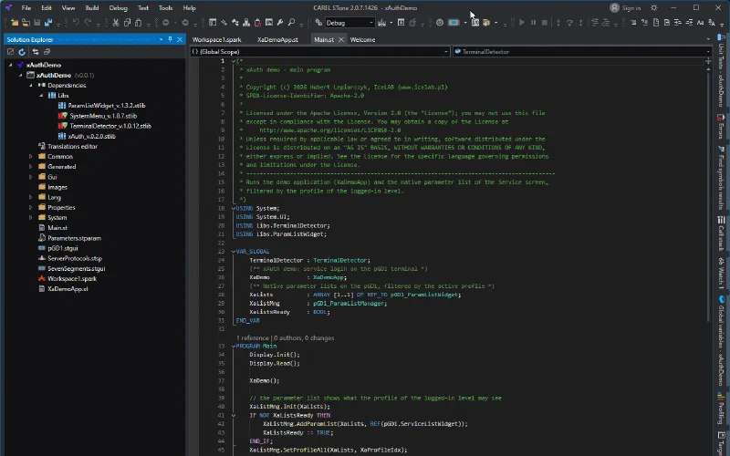This screenshot has height=456, width=730.
Task: Click the Pause debugging icon
Action: coord(533,22)
